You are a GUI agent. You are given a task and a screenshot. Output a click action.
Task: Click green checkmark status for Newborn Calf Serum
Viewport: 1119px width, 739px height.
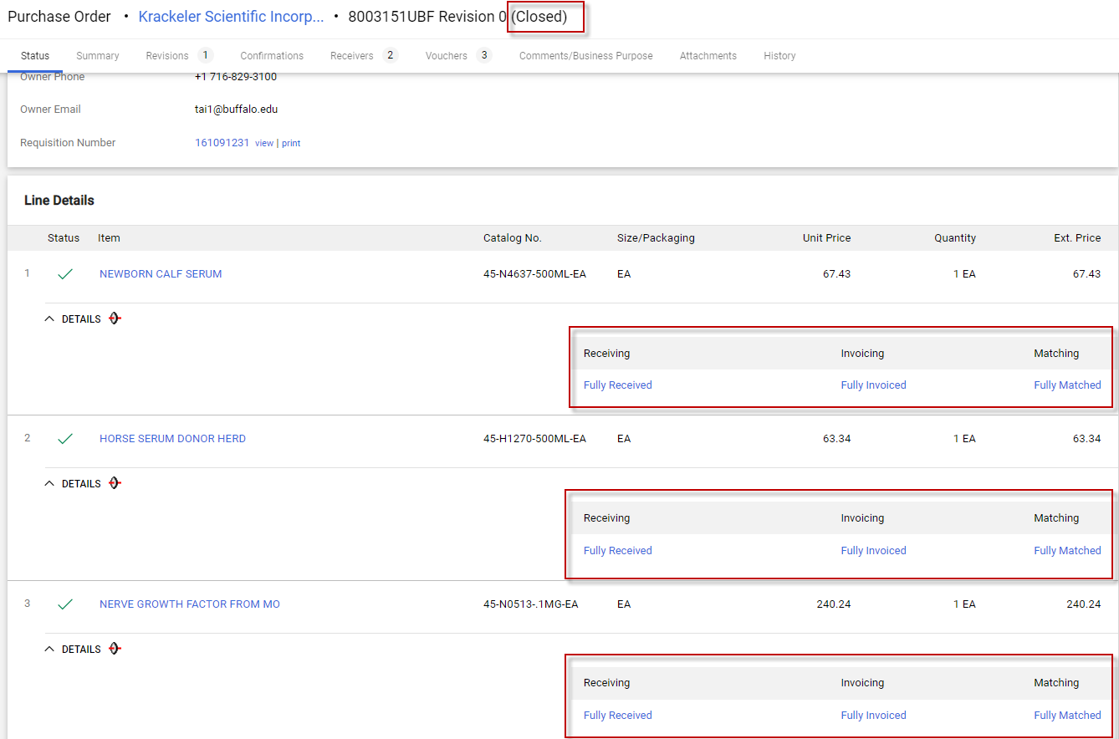click(65, 274)
